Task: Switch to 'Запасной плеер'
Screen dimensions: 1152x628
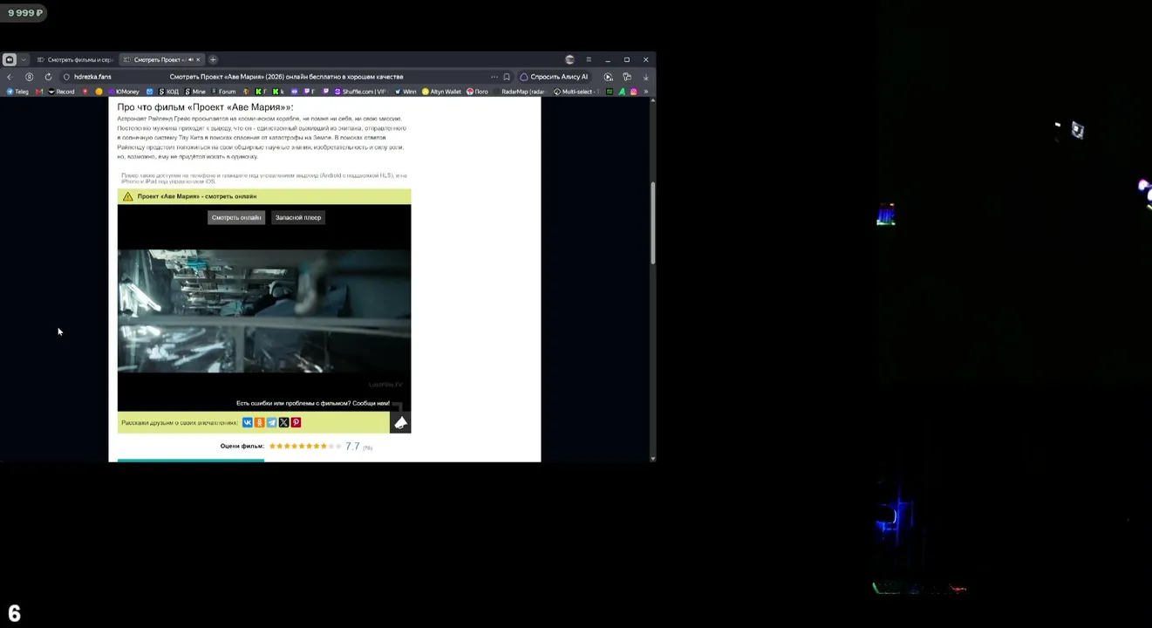Action: [298, 217]
